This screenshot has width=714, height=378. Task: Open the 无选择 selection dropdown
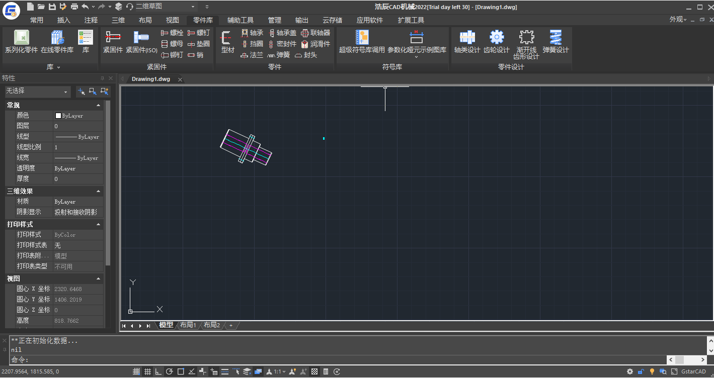click(38, 91)
